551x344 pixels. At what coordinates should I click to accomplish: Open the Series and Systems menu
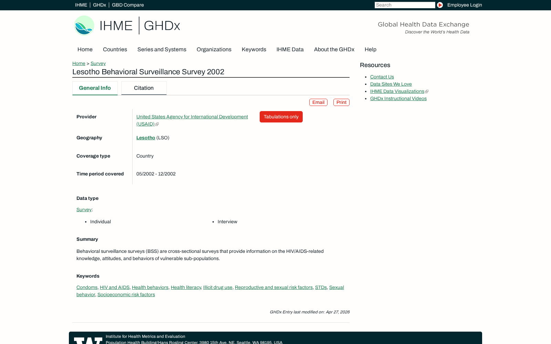pos(162,50)
